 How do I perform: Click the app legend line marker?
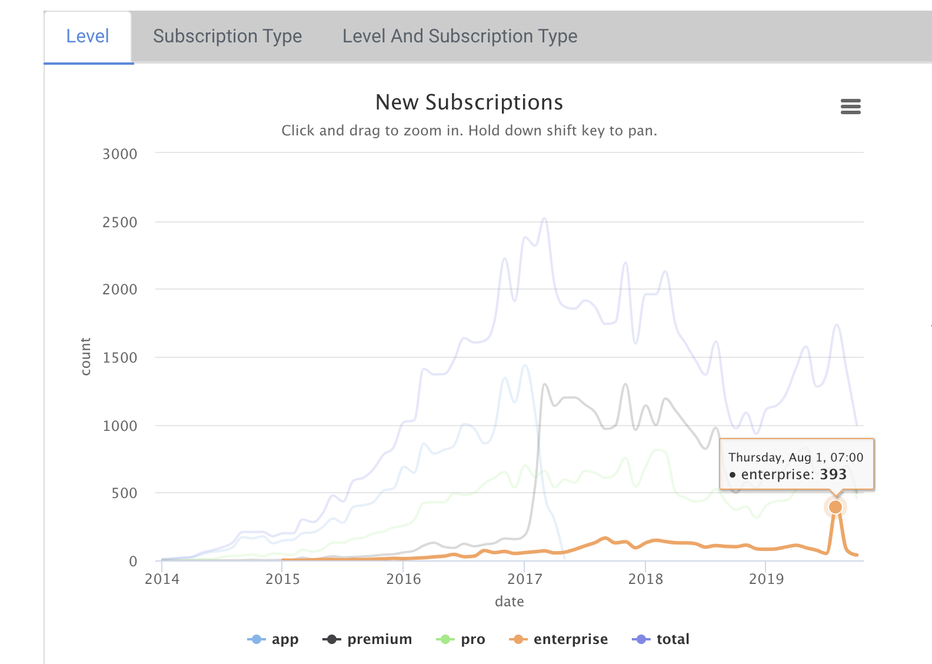pos(256,639)
